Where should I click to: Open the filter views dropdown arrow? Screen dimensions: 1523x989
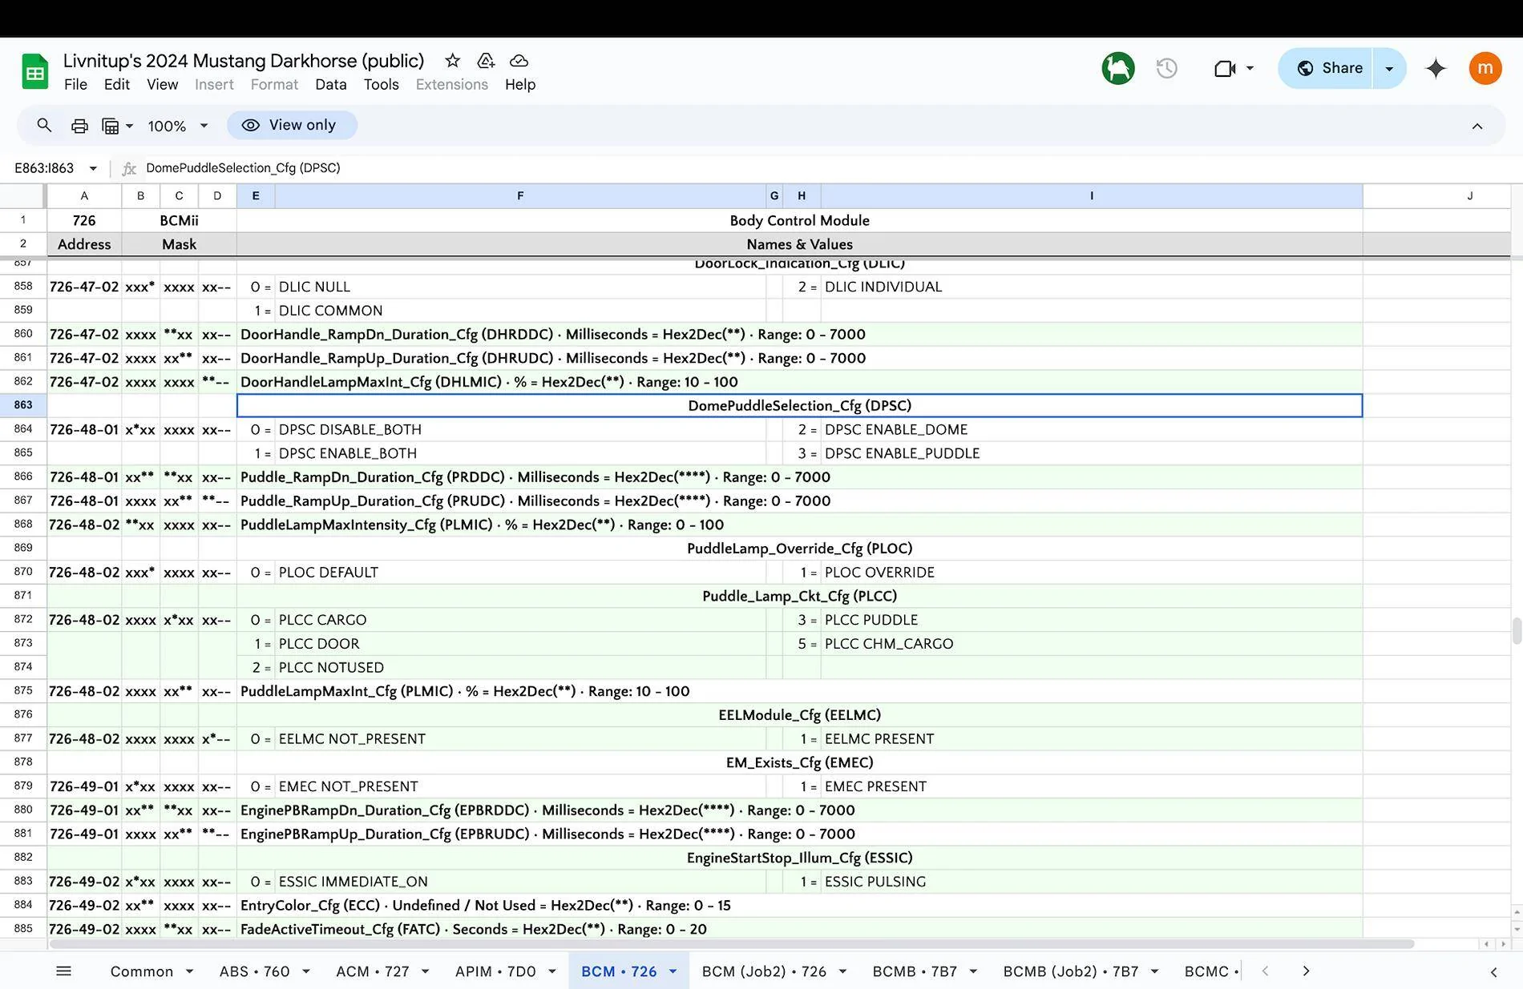[x=130, y=126]
